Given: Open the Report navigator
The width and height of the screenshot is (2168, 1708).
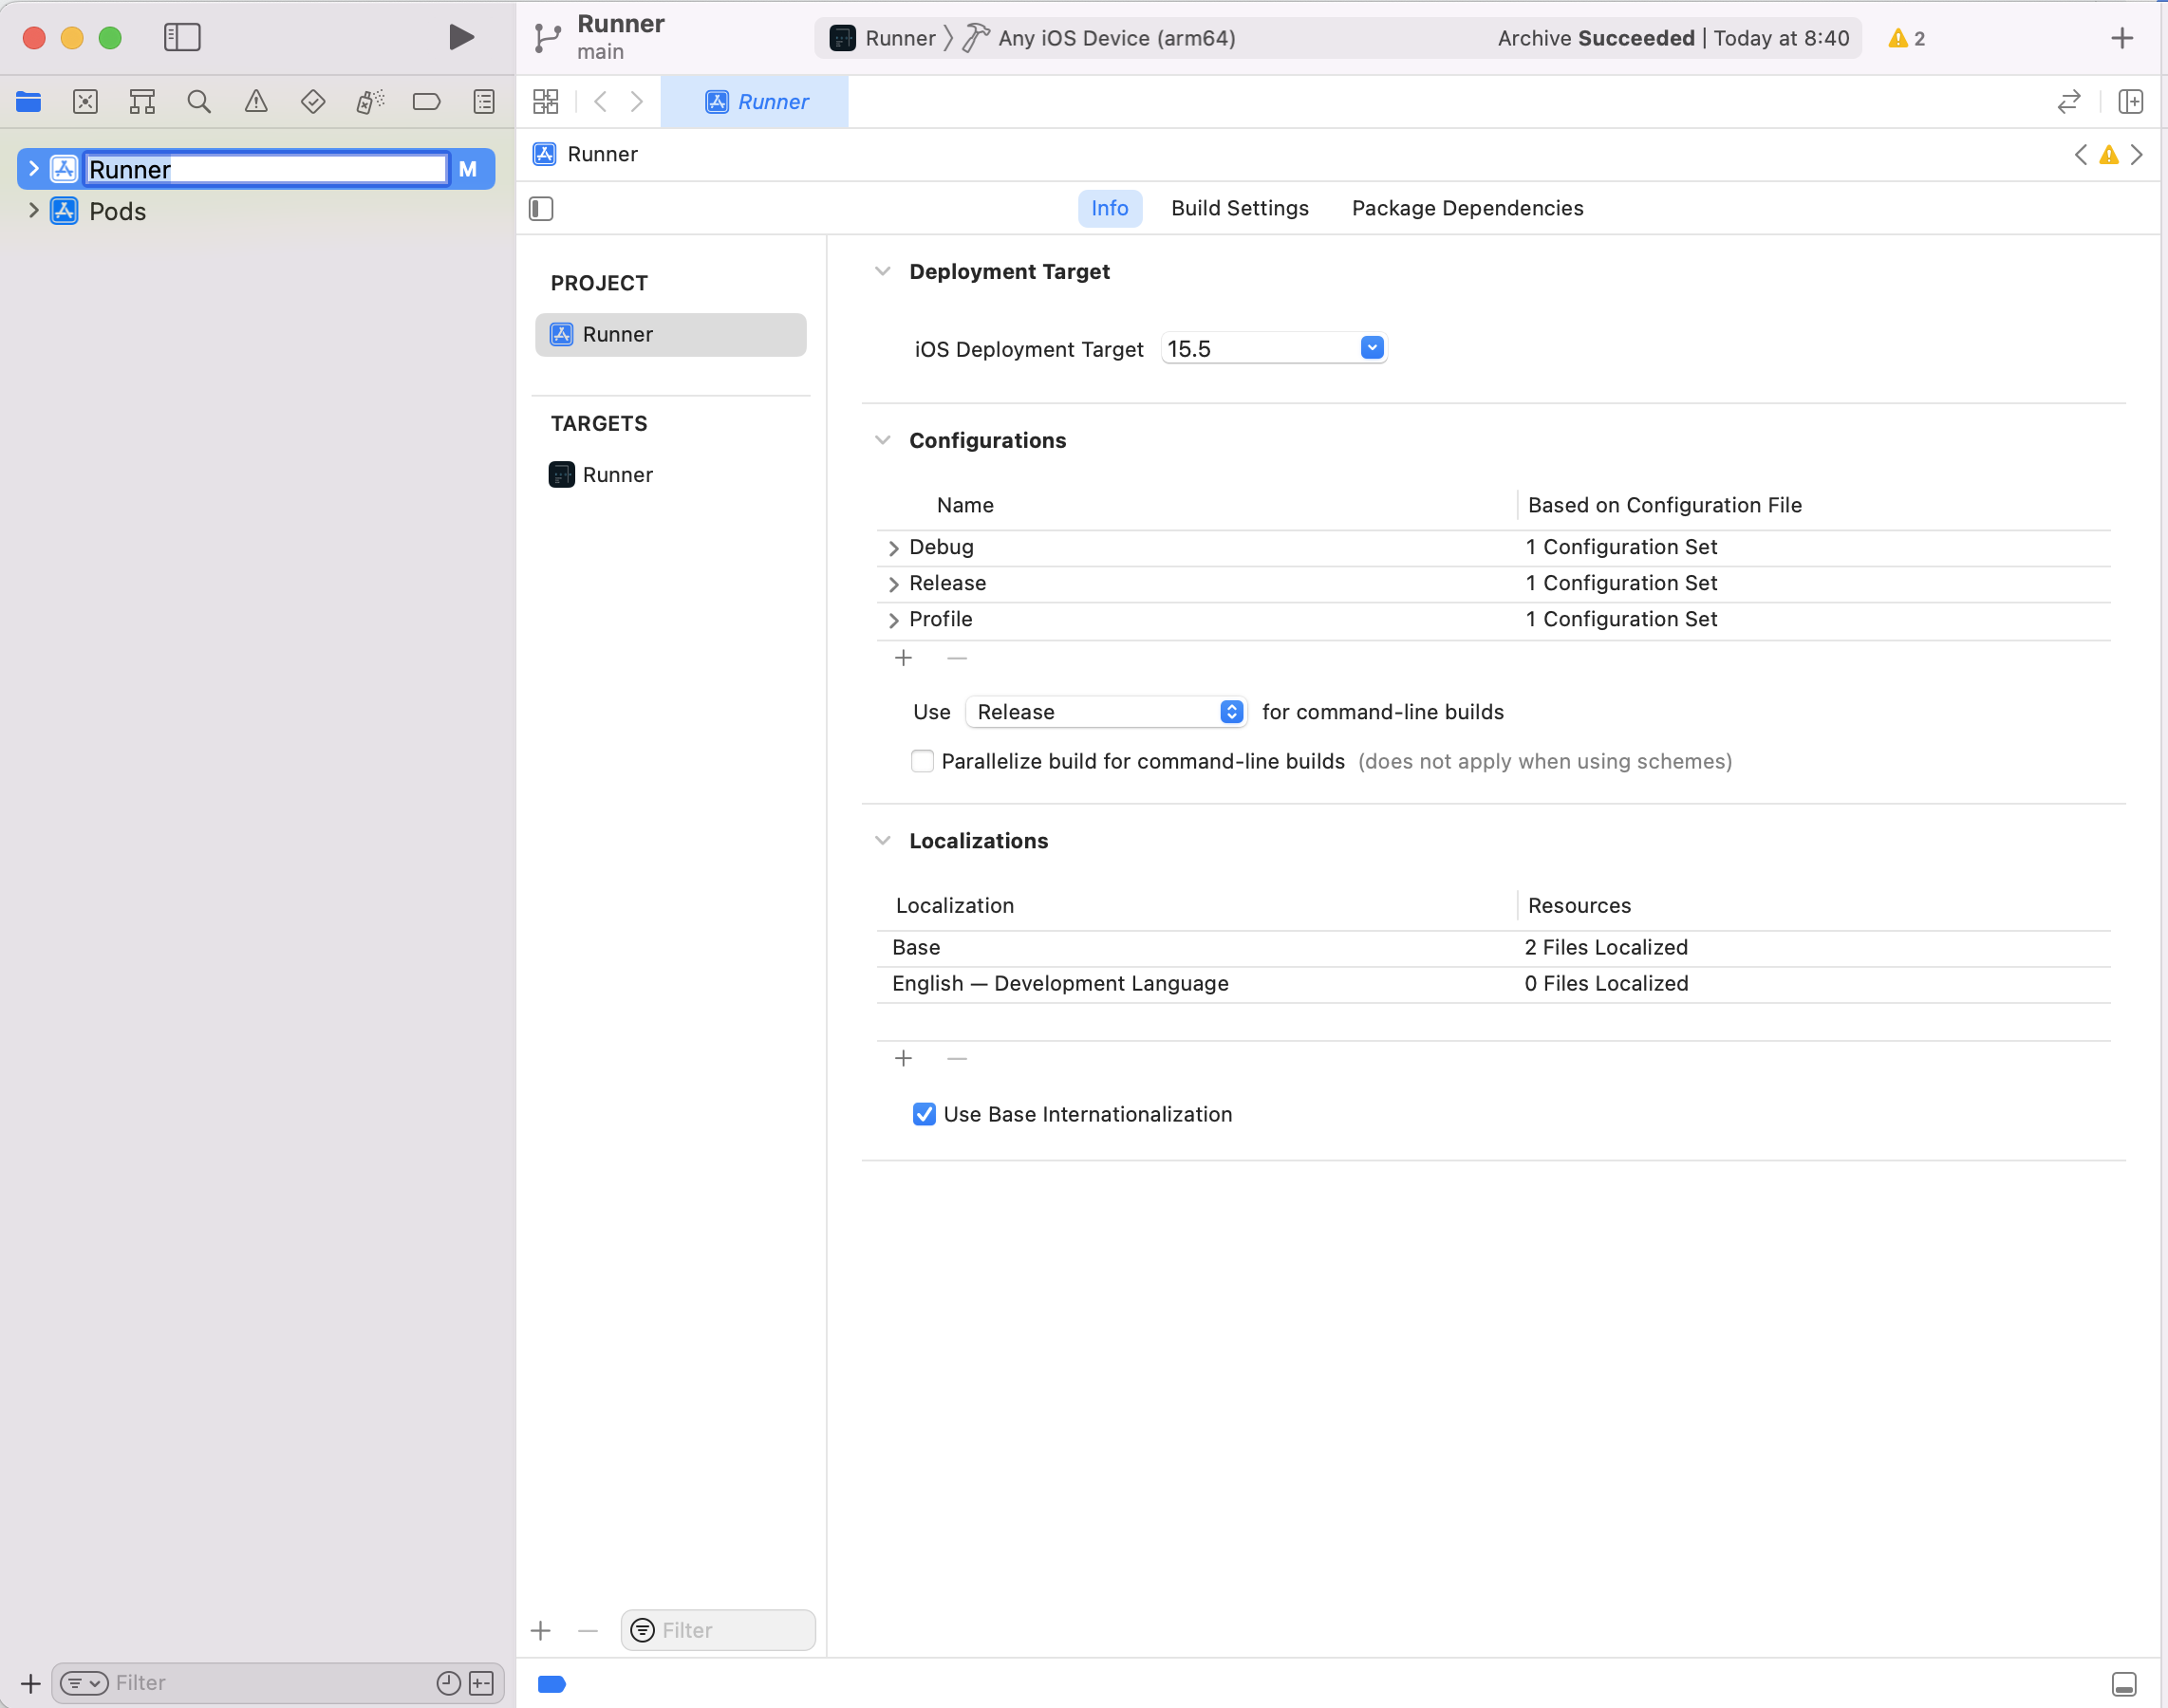Looking at the screenshot, I should point(484,101).
